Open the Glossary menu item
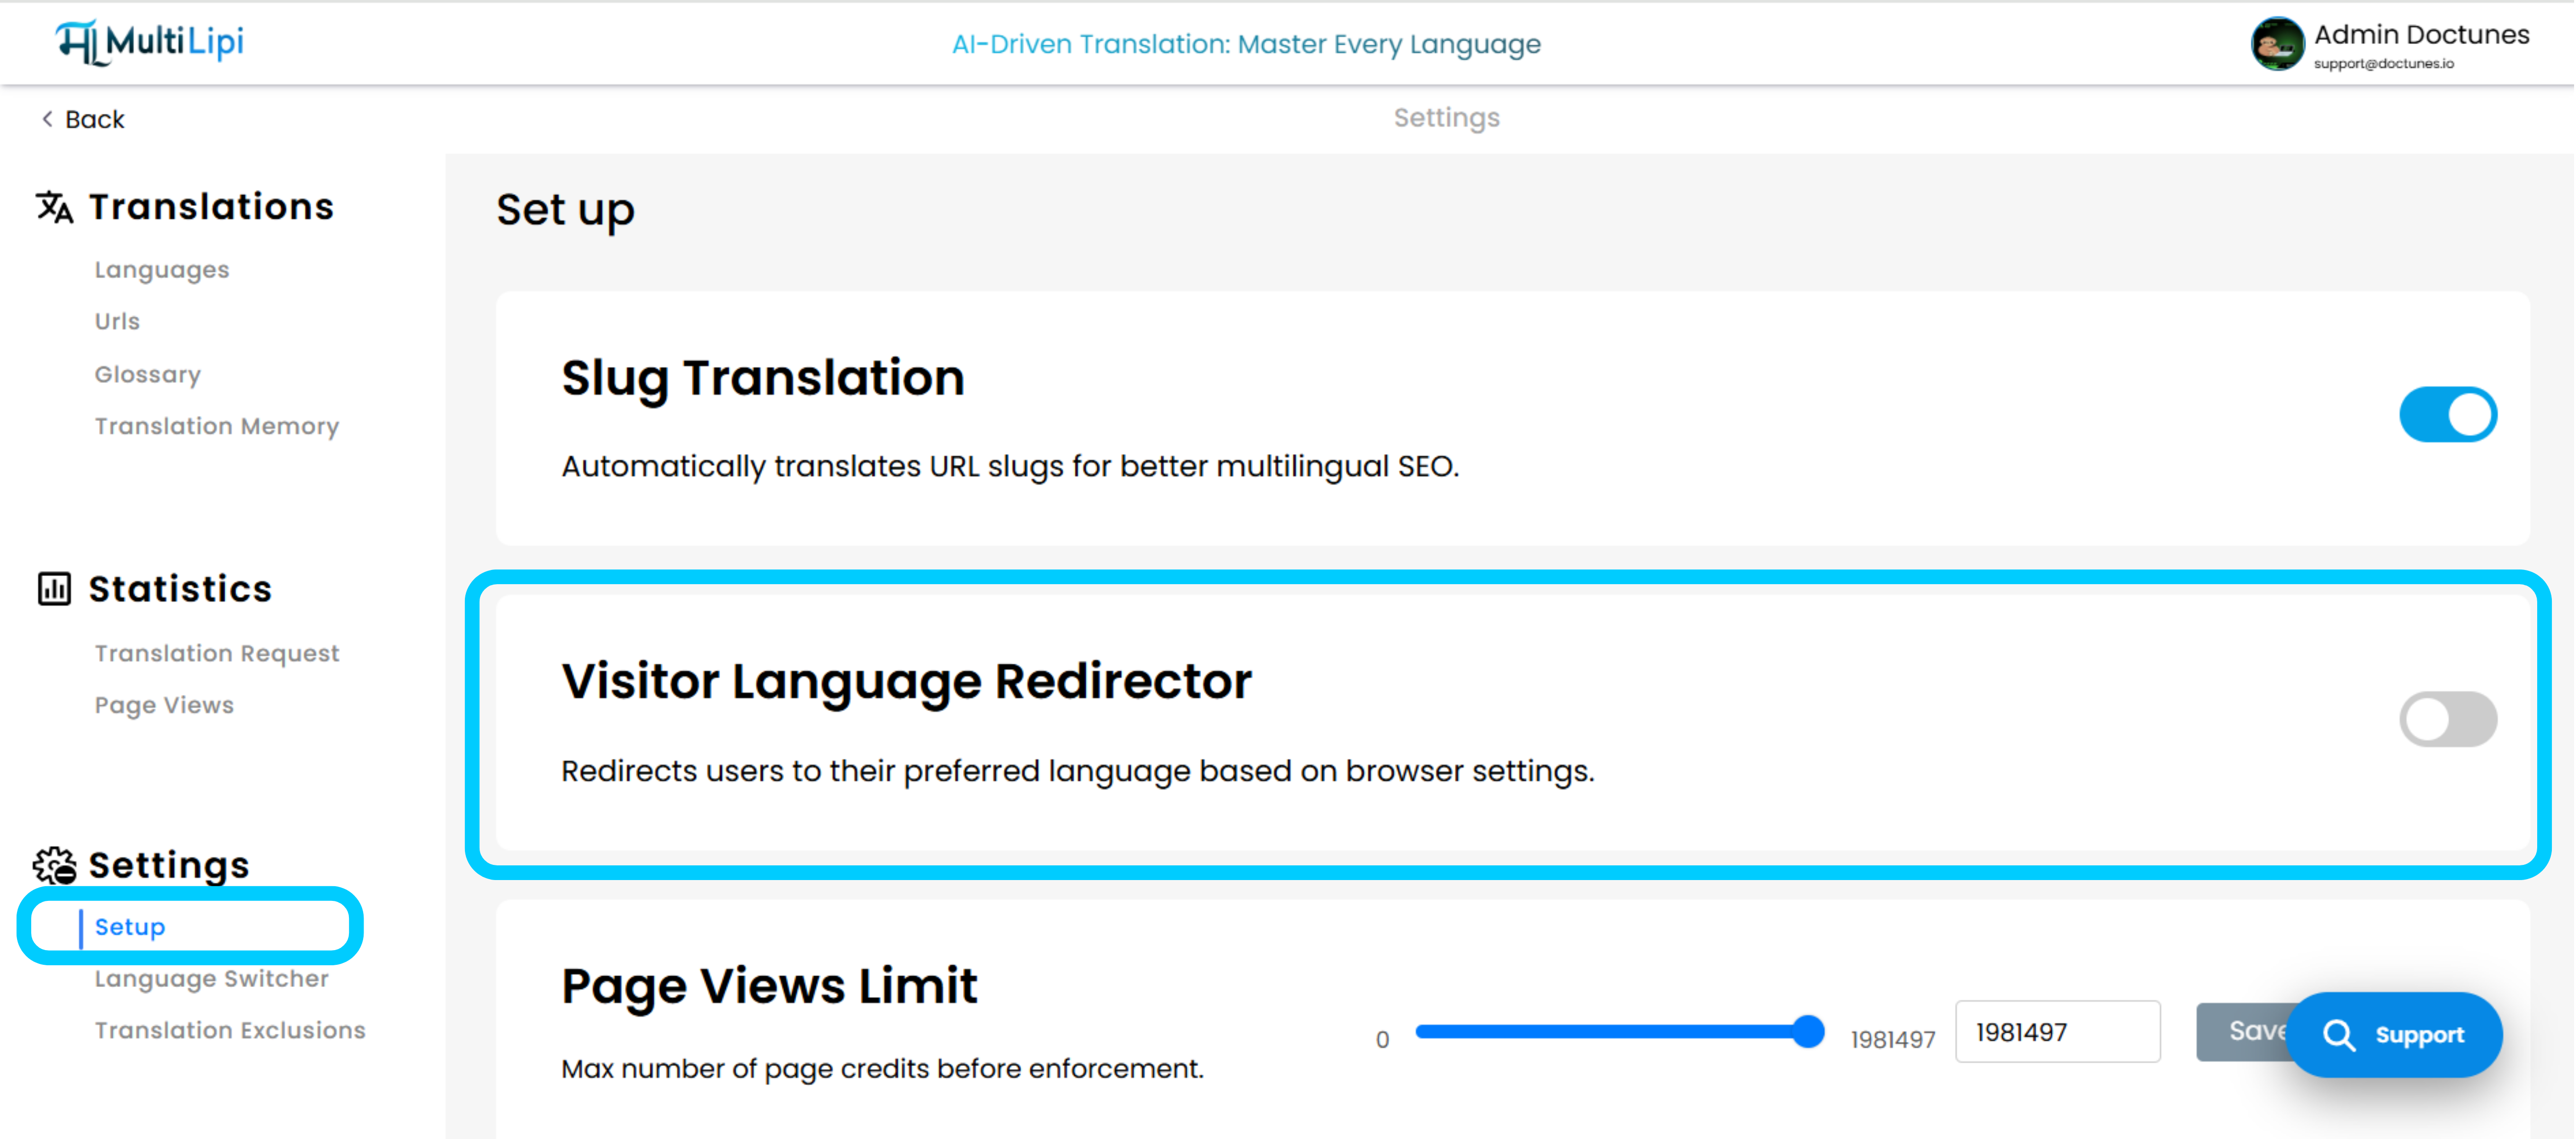Image resolution: width=2576 pixels, height=1139 pixels. (148, 374)
